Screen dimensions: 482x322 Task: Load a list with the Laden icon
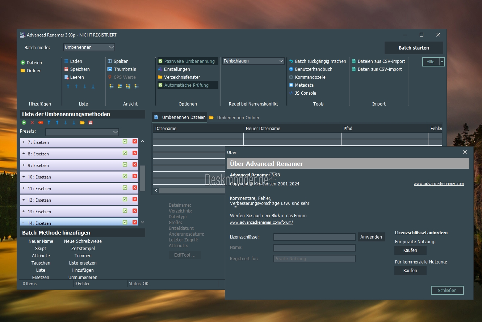67,61
